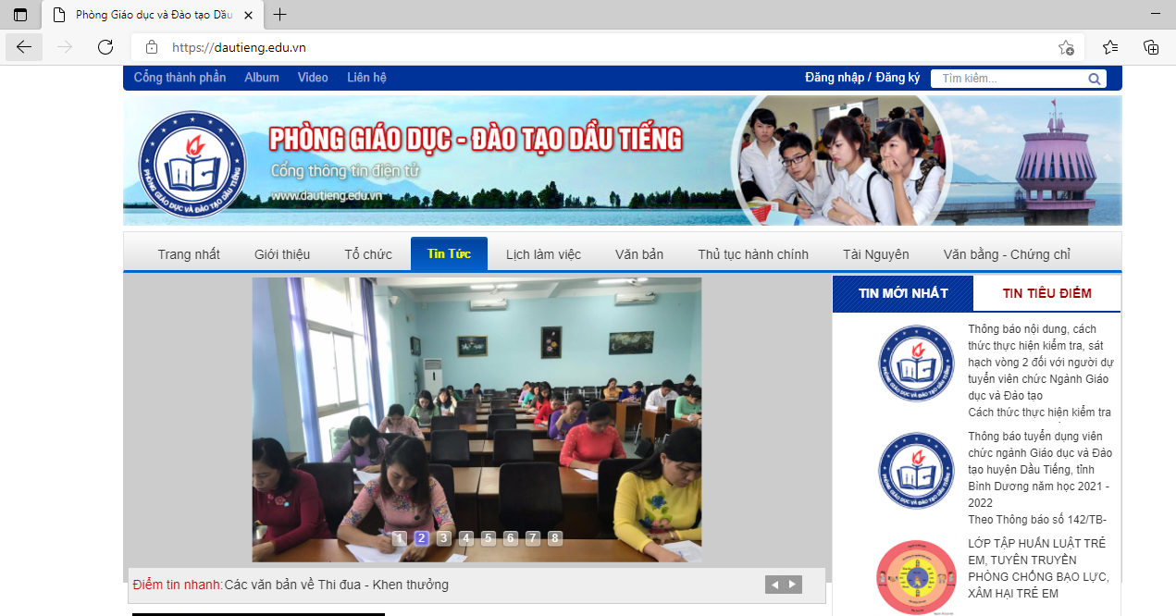
Task: Open a new browser tab
Action: click(x=280, y=15)
